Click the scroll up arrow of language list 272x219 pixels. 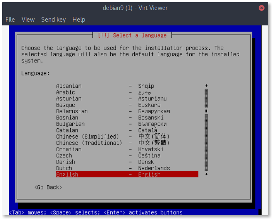click(x=206, y=85)
